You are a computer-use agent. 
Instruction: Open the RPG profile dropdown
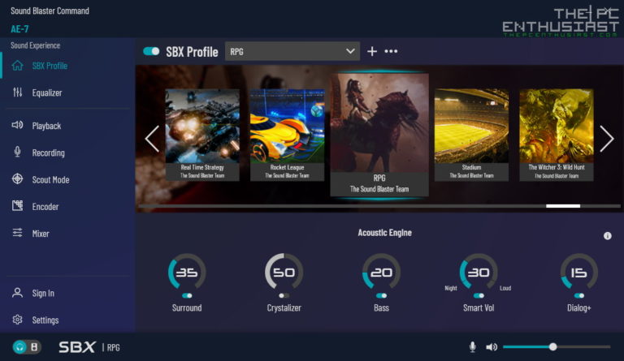coord(292,51)
